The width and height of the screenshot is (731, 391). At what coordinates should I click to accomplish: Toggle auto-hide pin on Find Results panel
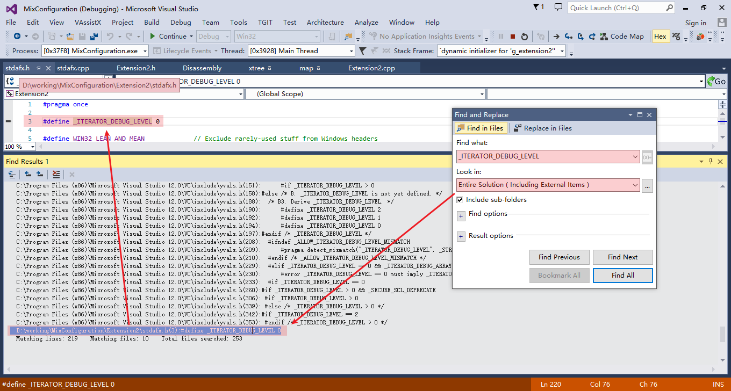[711, 161]
